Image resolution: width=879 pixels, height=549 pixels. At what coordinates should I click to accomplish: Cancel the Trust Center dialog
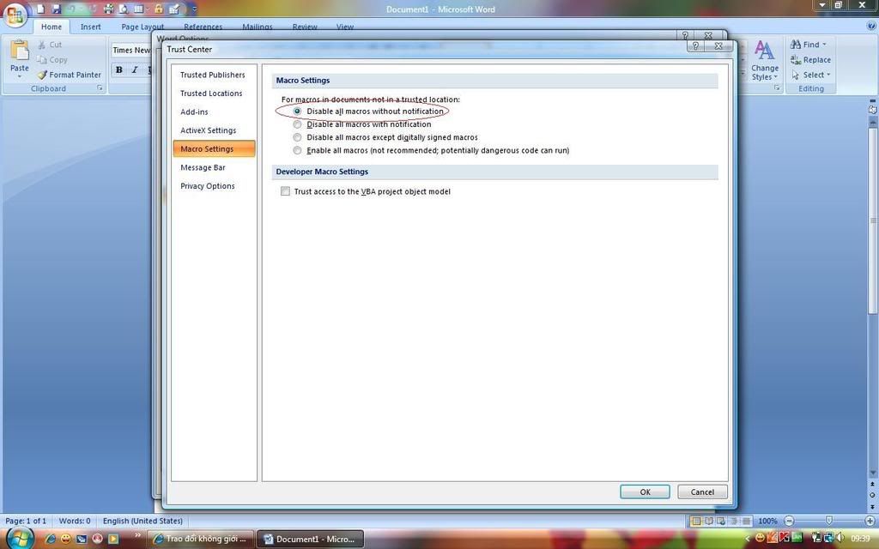(702, 492)
